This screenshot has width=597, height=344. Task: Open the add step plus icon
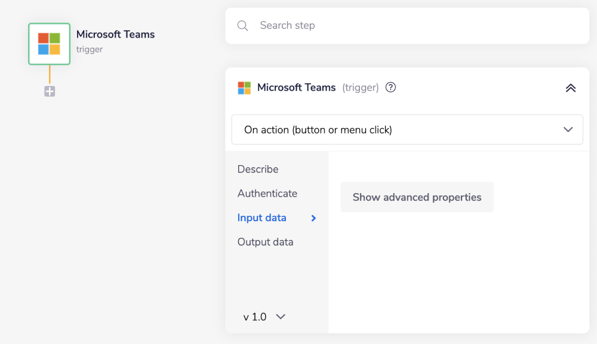[x=49, y=91]
